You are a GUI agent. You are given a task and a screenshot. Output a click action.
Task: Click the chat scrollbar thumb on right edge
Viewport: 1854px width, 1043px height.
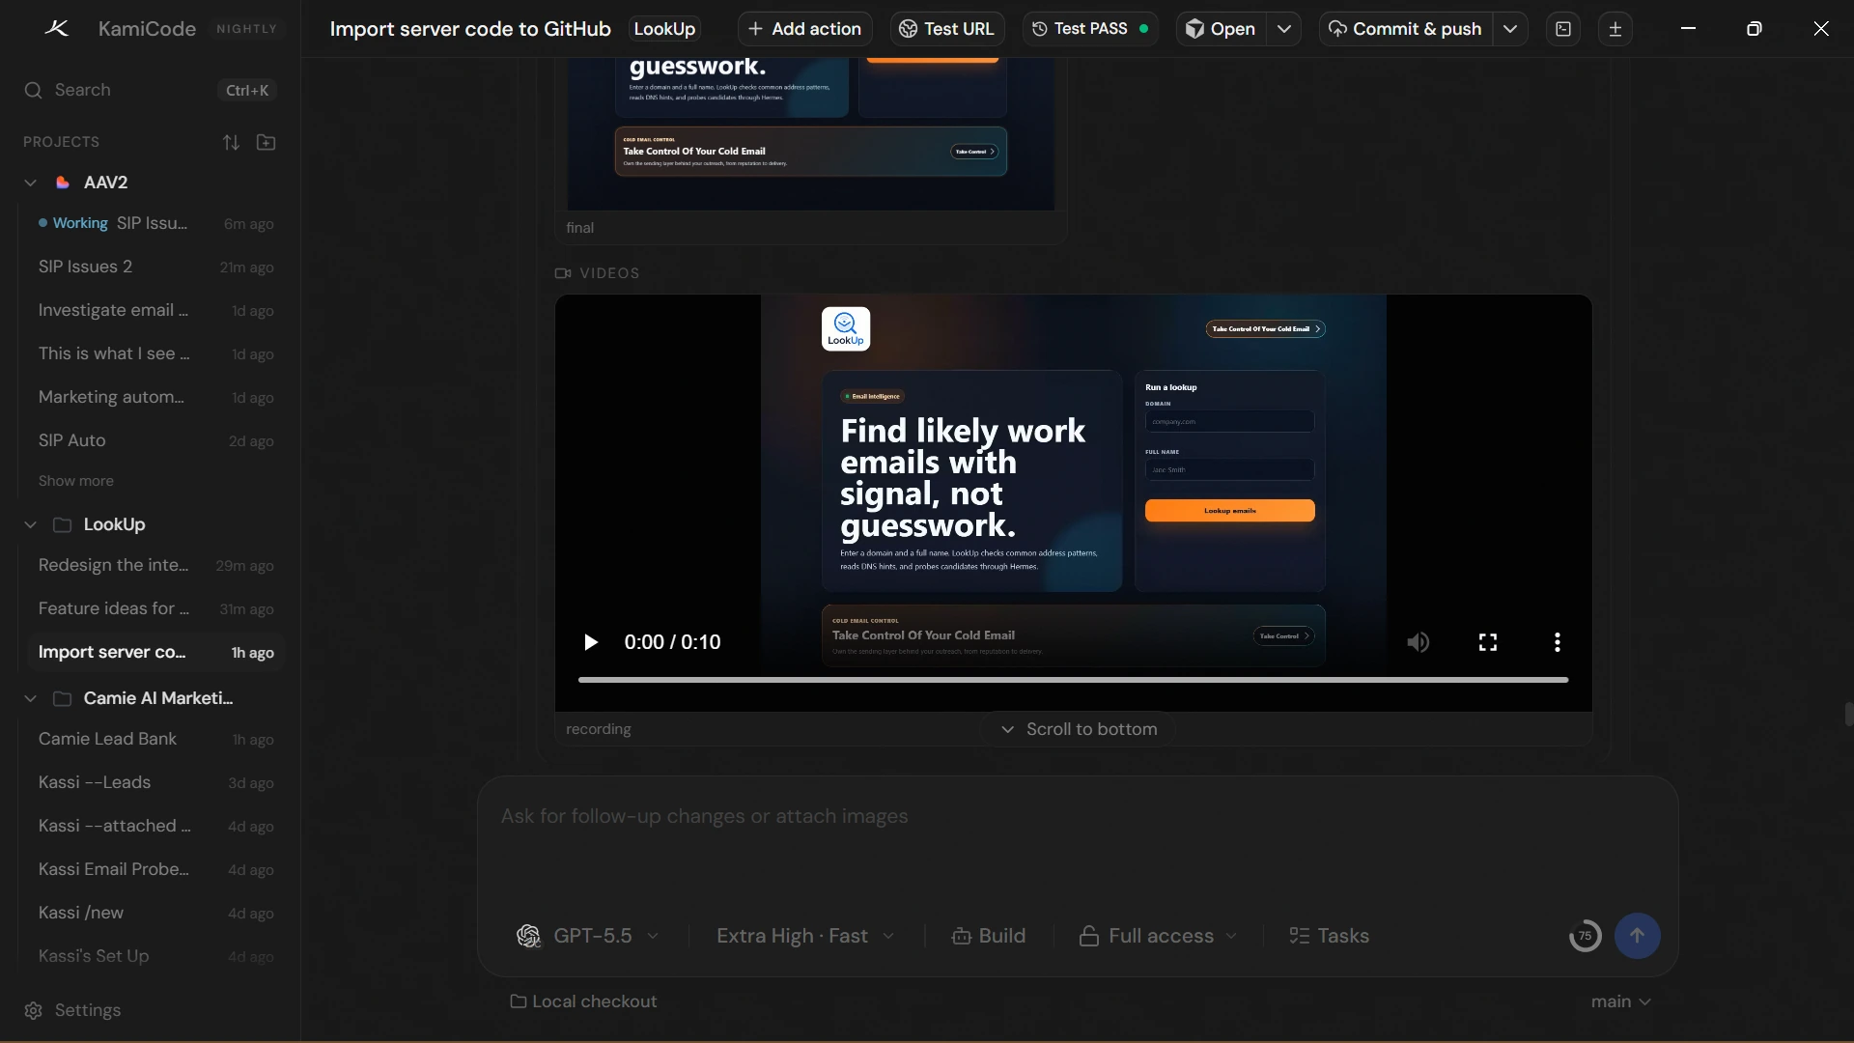coord(1848,715)
